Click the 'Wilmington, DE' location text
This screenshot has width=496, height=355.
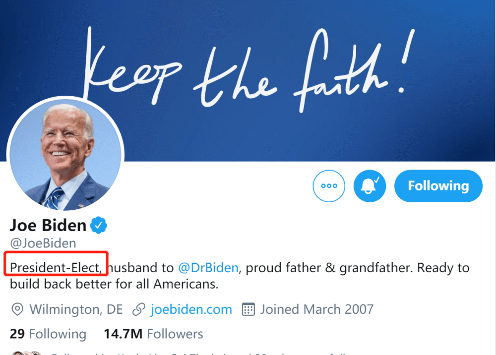[x=76, y=309]
